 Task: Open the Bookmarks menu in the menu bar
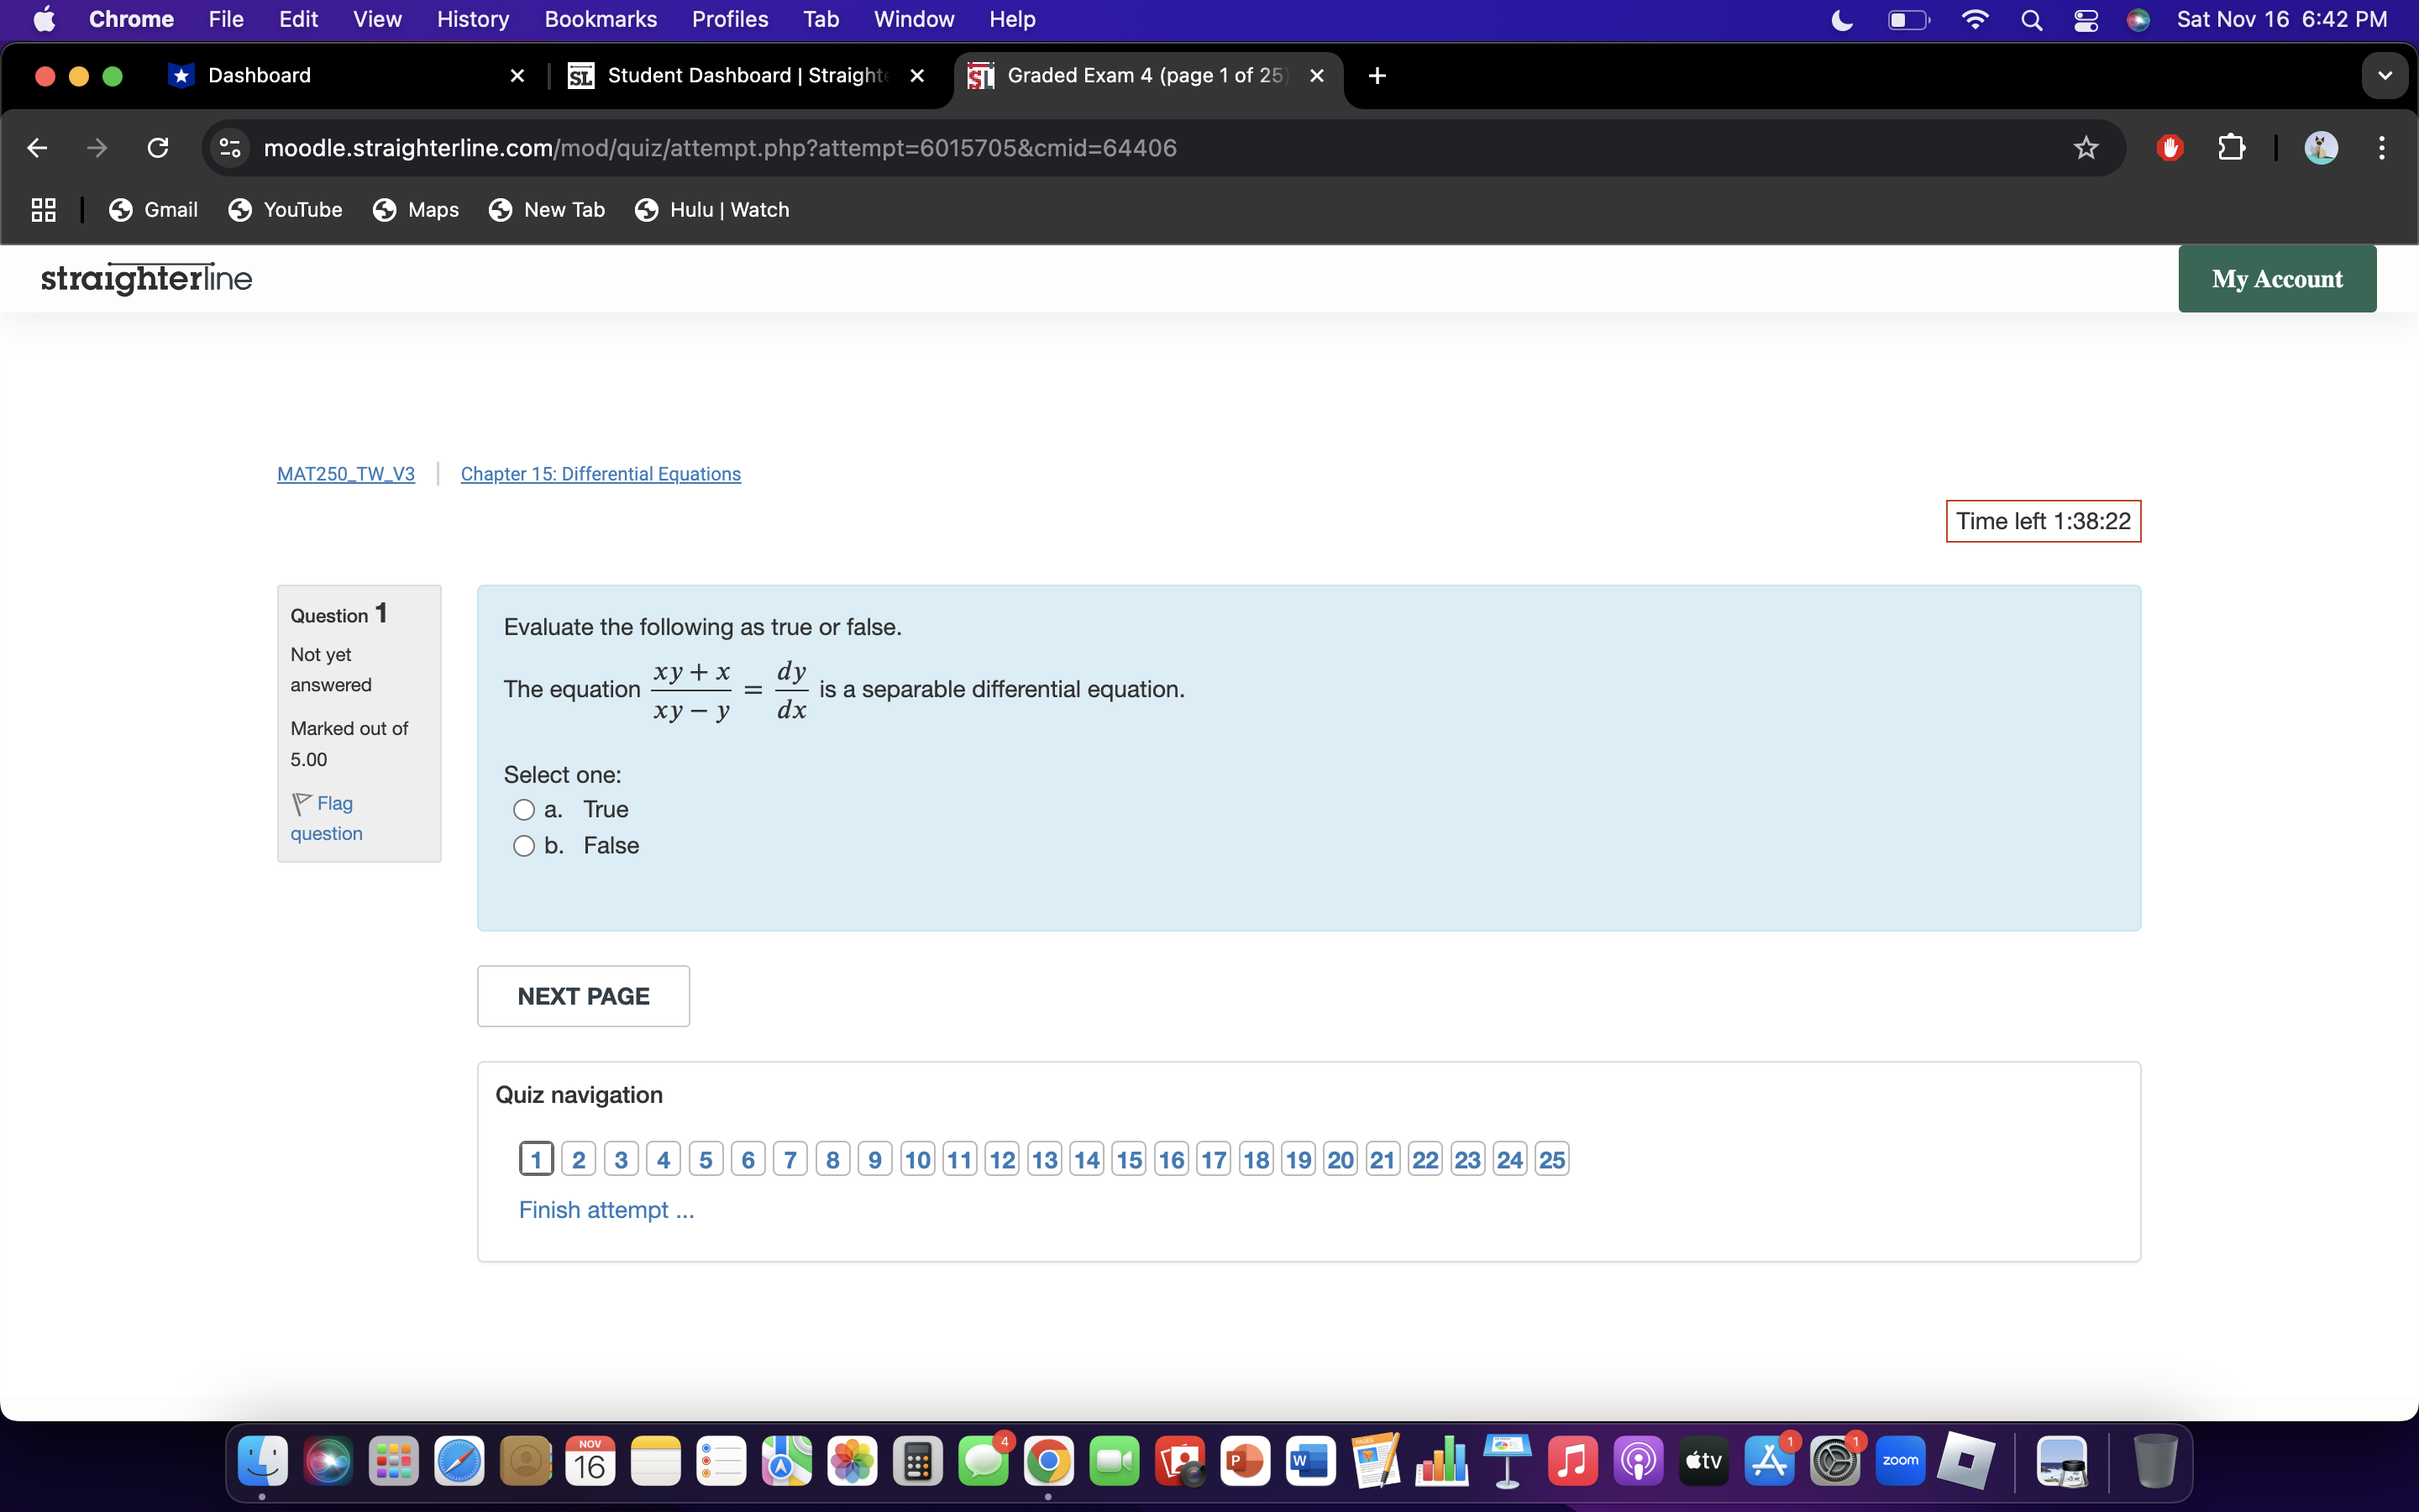point(601,19)
